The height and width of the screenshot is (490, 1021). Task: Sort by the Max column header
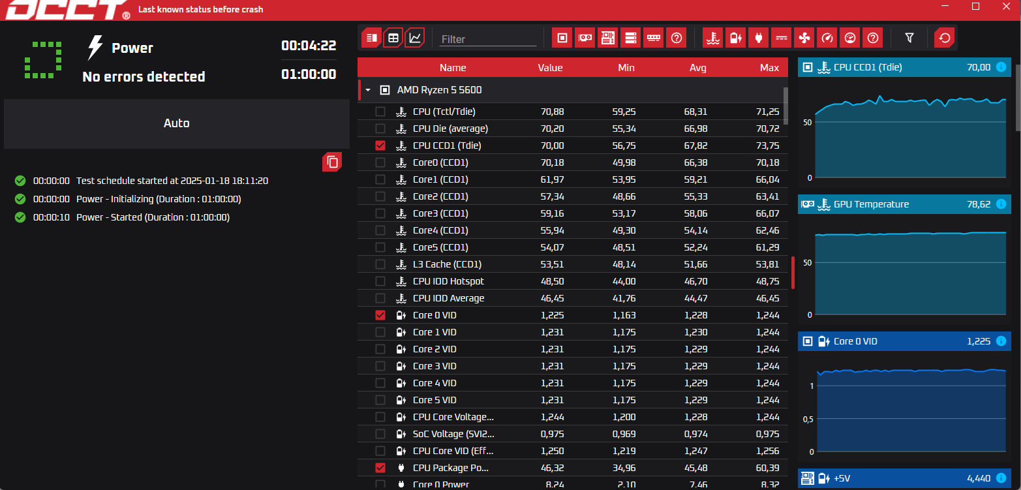[770, 68]
